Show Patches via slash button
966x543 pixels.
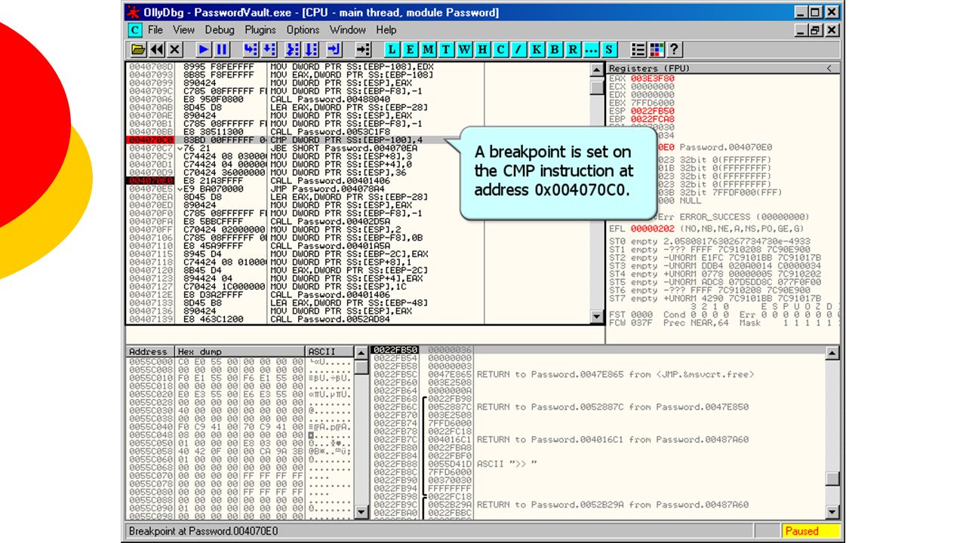(518, 50)
